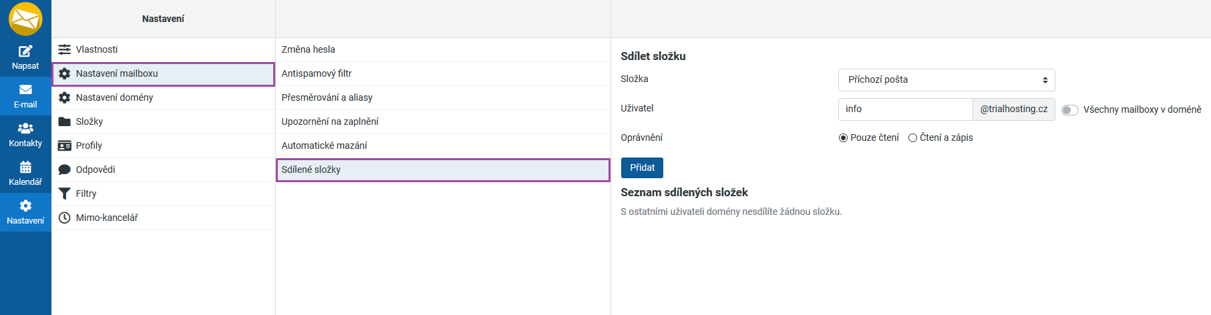The width and height of the screenshot is (1211, 315).
Task: Select Přesměrování a aliasy item
Action: tap(327, 97)
